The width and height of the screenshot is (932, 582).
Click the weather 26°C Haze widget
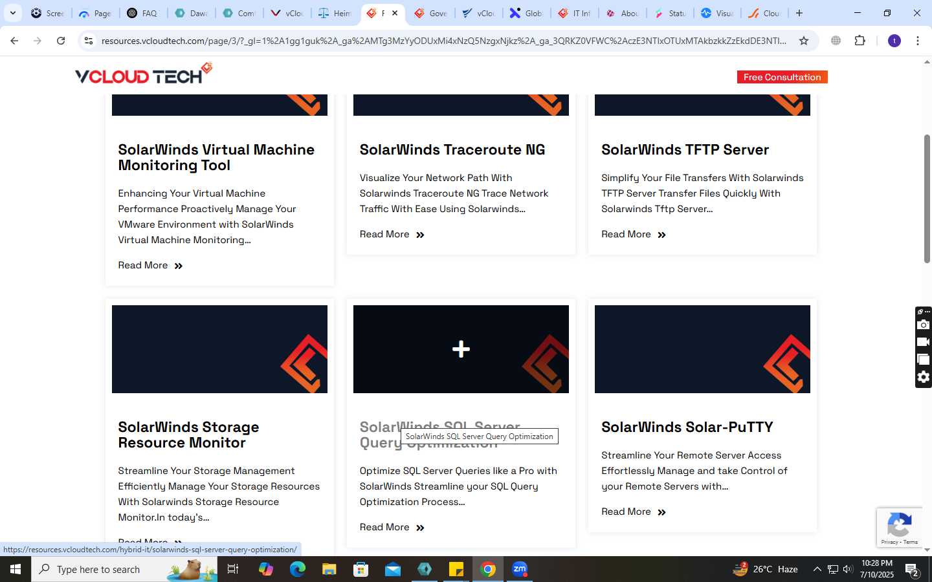click(x=765, y=569)
